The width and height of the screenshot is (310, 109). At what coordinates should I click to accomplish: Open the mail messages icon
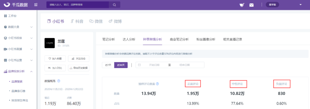coord(251,5)
